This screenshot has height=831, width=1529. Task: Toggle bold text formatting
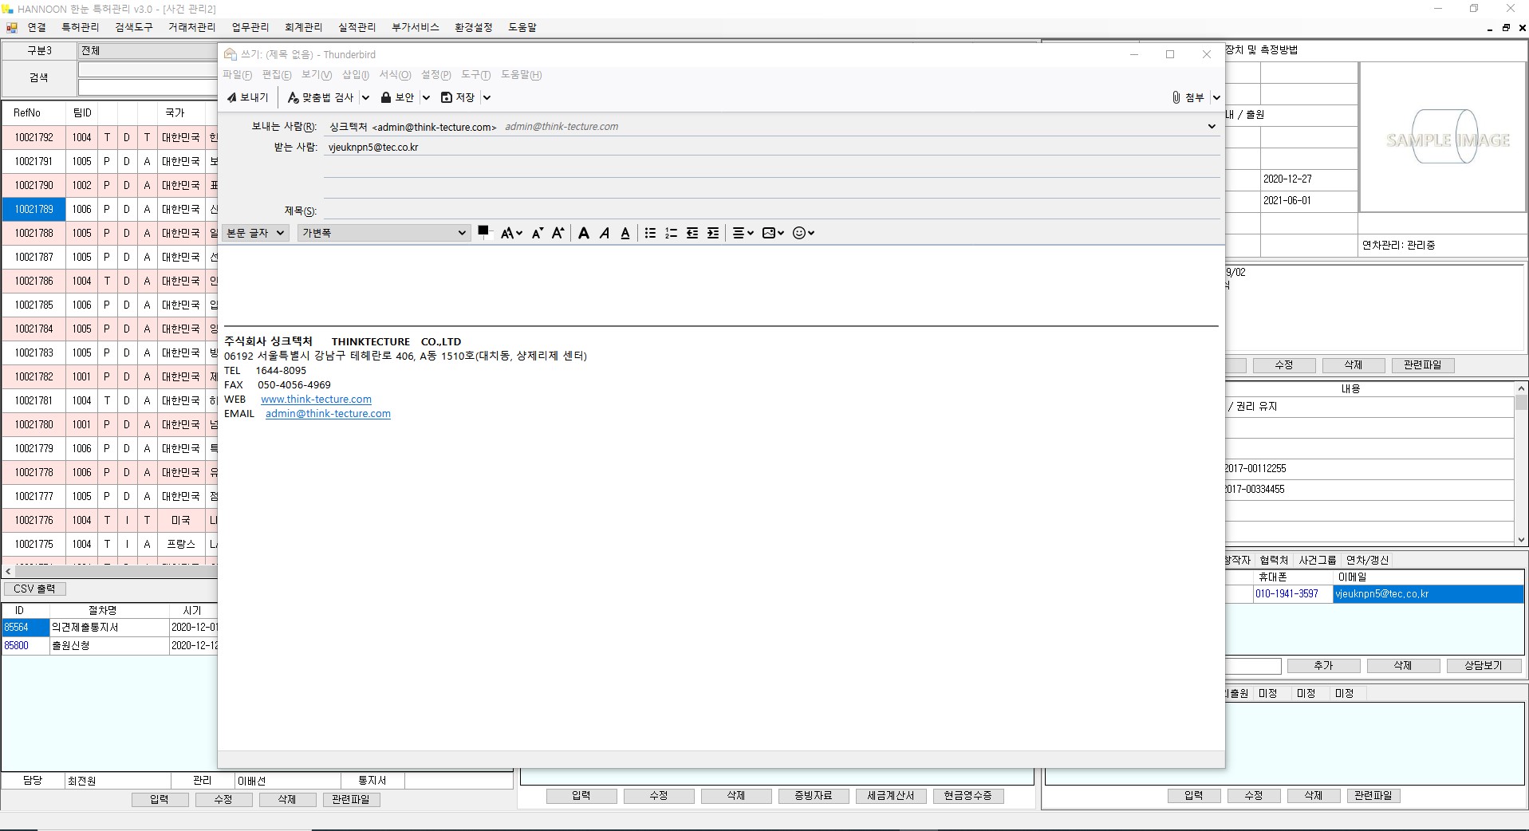pyautogui.click(x=584, y=233)
